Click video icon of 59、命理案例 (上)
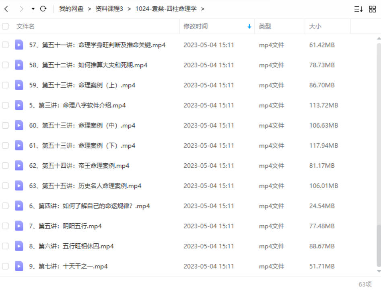 pos(19,85)
